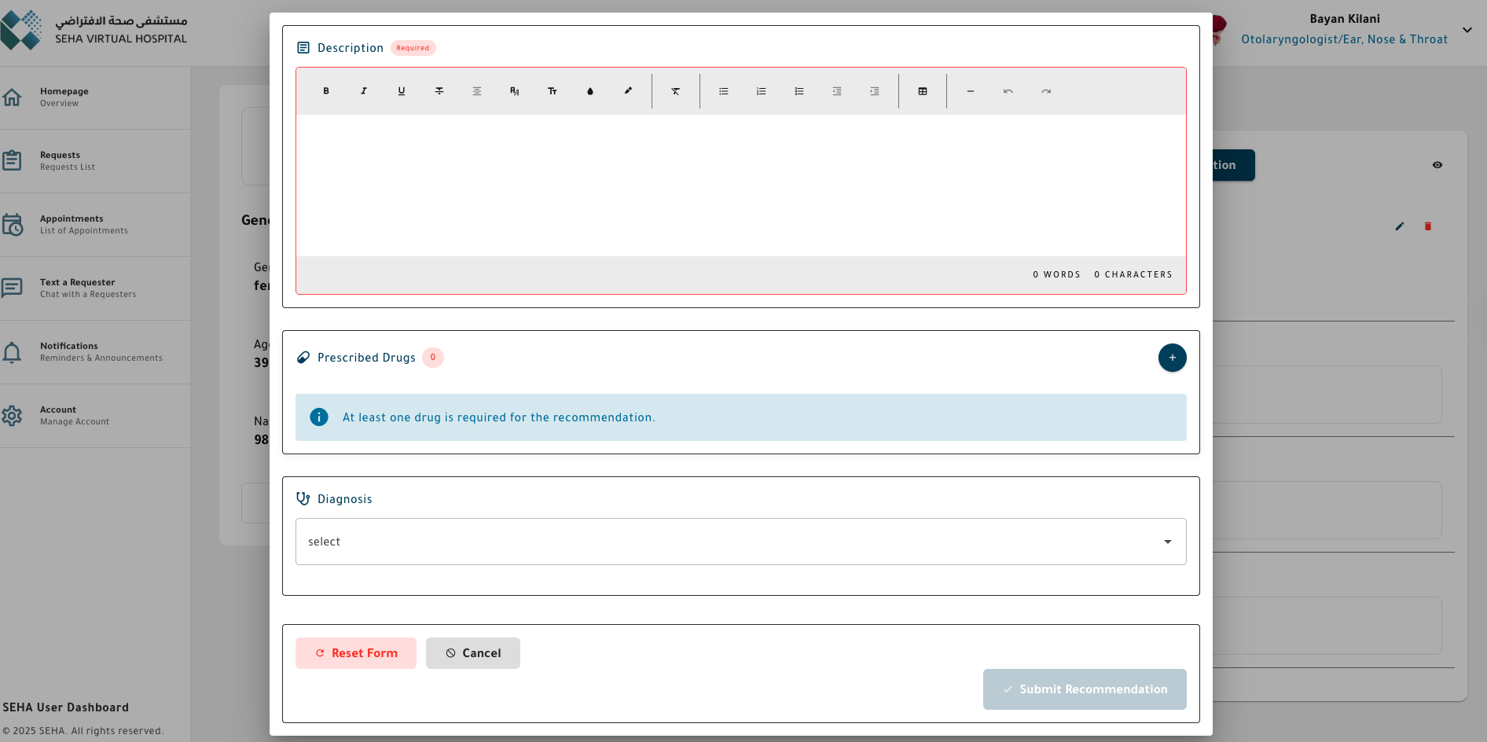Viewport: 1487px width, 742px height.
Task: Insert a table into the description
Action: [921, 91]
